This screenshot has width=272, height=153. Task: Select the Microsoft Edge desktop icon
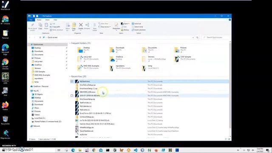pyautogui.click(x=5, y=49)
